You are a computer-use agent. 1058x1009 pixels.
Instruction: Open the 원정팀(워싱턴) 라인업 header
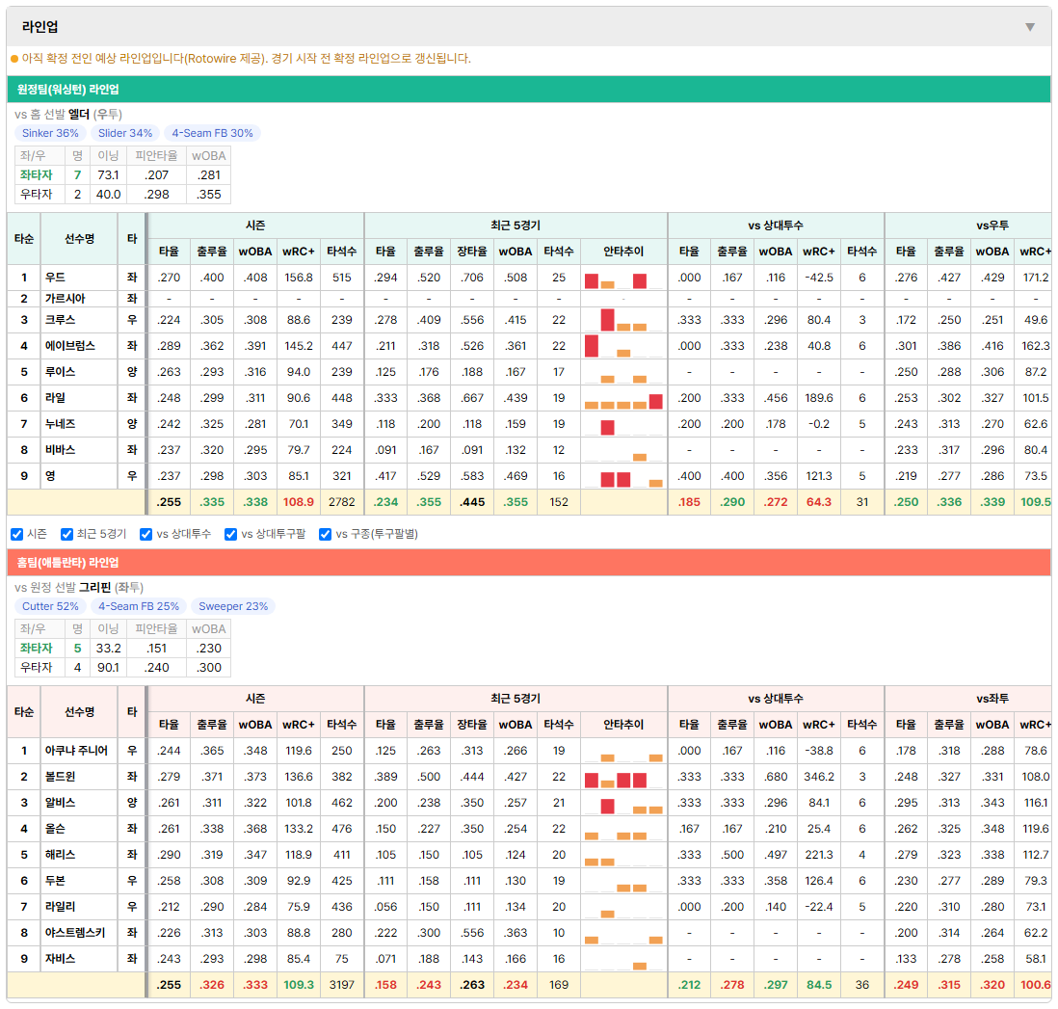click(x=529, y=89)
